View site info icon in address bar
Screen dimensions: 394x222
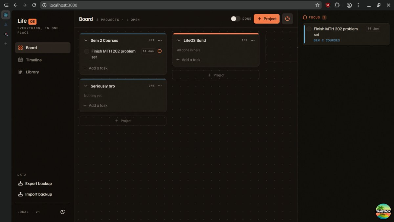(x=45, y=5)
